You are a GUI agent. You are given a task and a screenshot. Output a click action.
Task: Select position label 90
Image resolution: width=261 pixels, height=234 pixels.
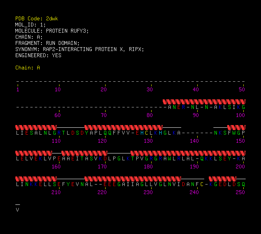point(196,115)
